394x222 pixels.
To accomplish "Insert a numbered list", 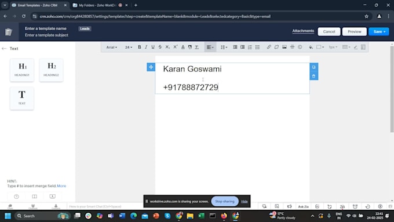I will [250, 47].
